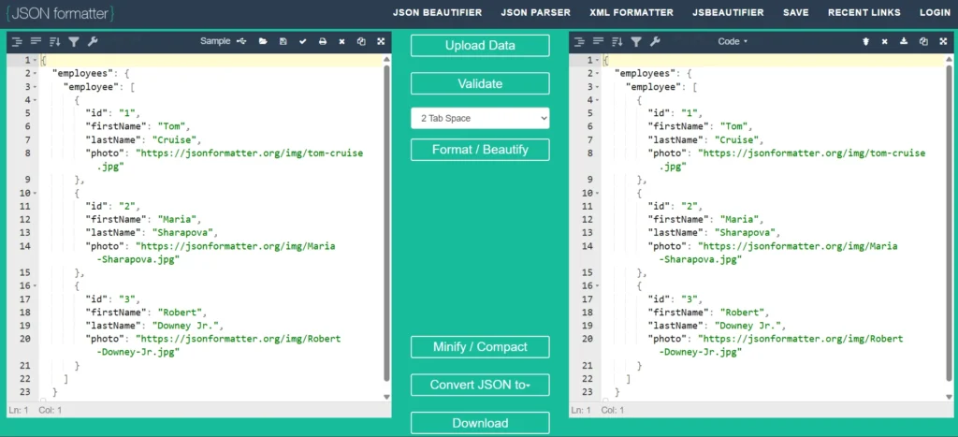Collapse line 3 employee fold arrow in left editor

click(x=35, y=87)
